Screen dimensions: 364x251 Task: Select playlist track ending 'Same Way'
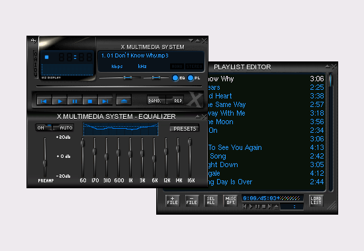tap(265, 104)
